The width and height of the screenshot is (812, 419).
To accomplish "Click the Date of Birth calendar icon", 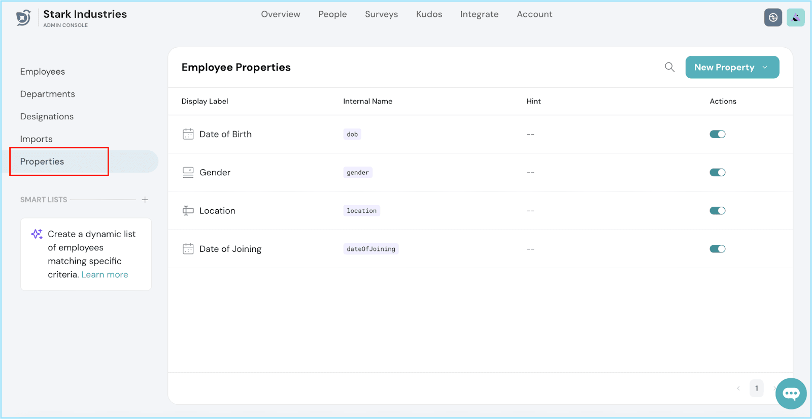I will [188, 134].
